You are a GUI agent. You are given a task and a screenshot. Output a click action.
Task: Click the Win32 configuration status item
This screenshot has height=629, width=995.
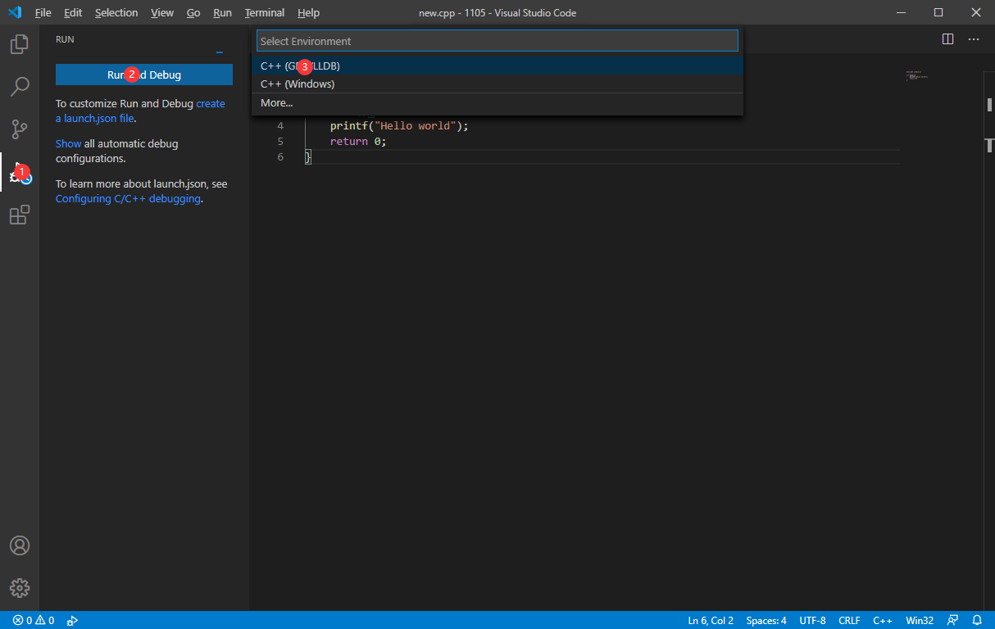920,620
